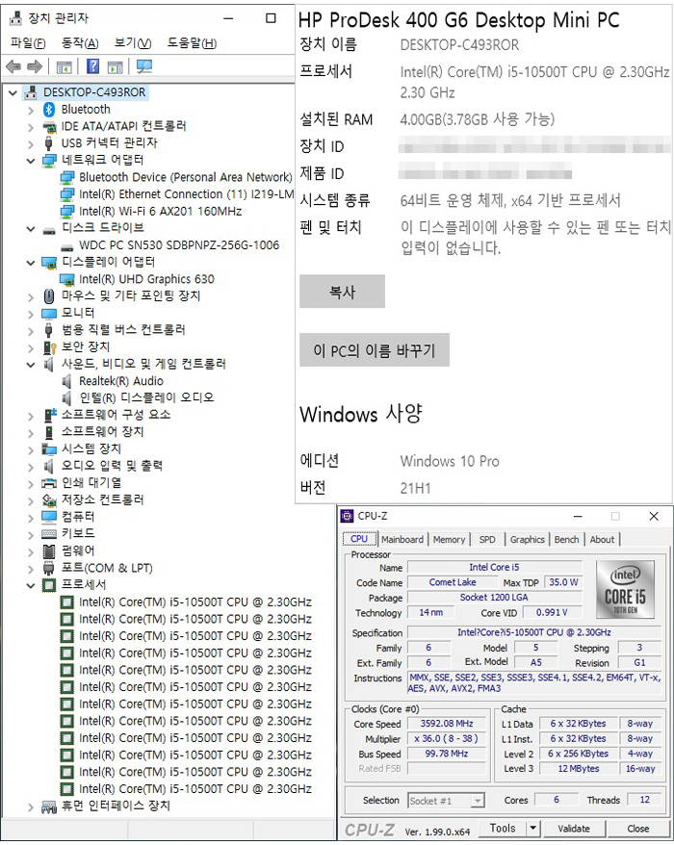Collapse the 디스크 드라이브 category

pos(31,229)
